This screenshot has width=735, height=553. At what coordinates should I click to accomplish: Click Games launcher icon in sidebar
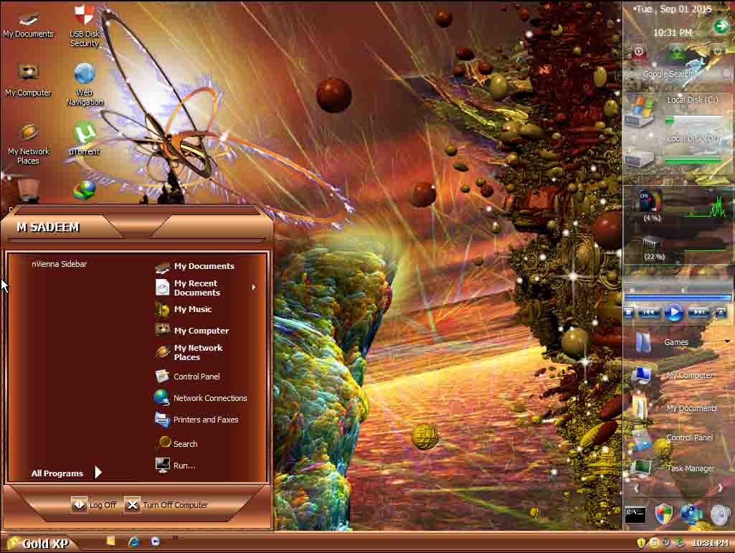[x=643, y=343]
